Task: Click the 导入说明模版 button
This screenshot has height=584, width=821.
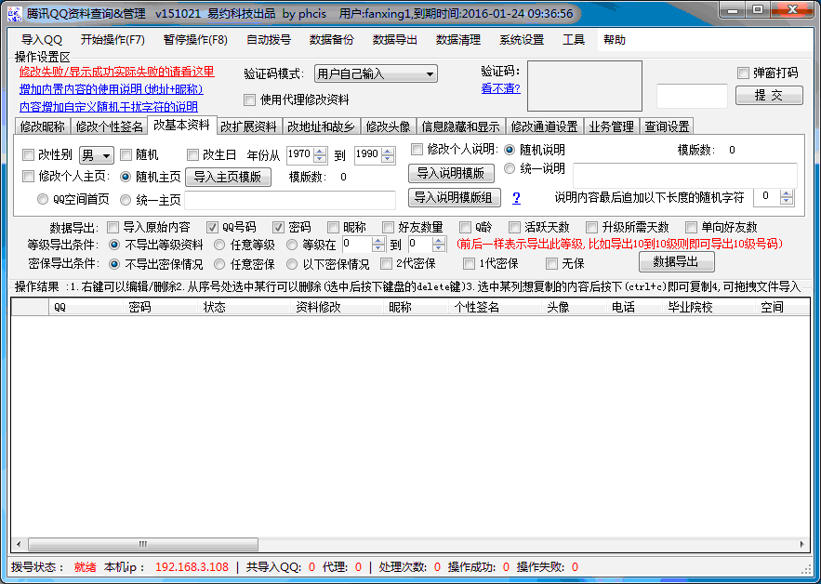Action: point(450,173)
